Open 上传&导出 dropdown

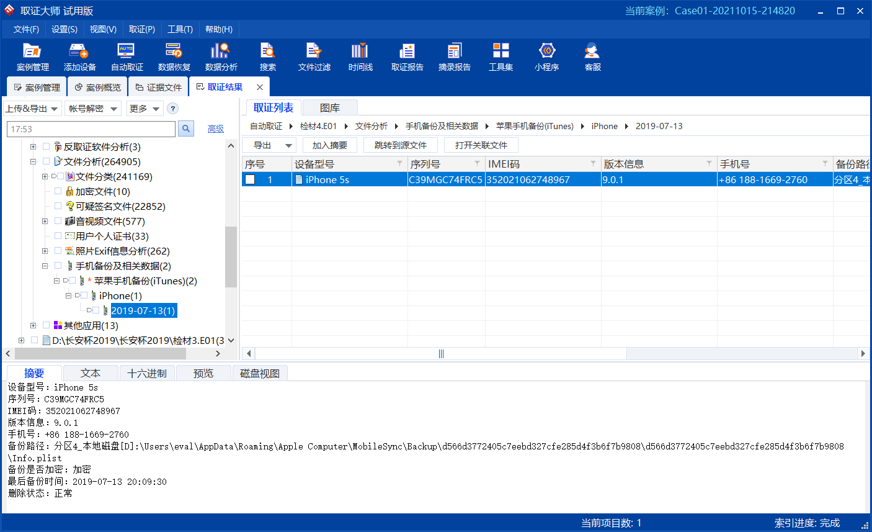click(x=32, y=109)
